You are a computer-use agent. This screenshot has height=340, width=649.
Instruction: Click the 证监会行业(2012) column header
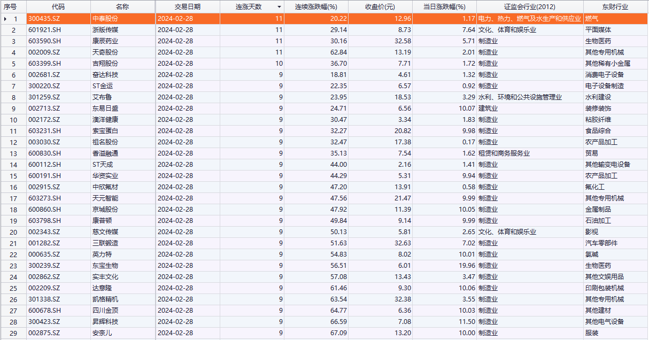(x=529, y=7)
